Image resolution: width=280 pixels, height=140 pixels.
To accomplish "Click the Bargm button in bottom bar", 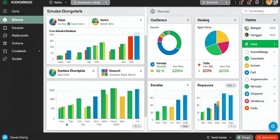I will [244, 137].
